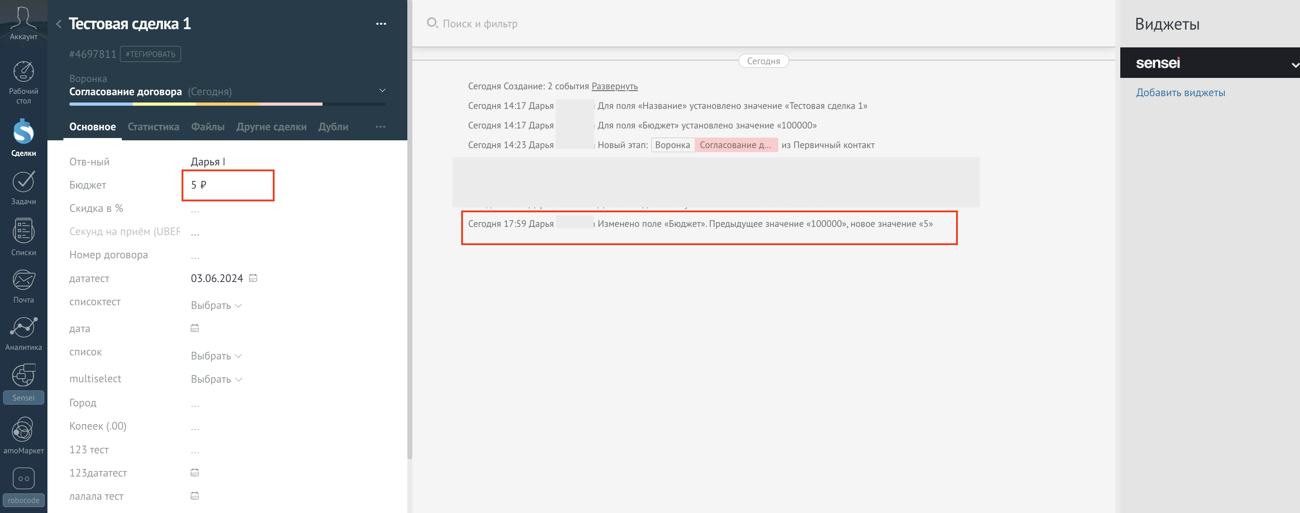The height and width of the screenshot is (513, 1300).
Task: Click the Добавить виджеты link
Action: (x=1180, y=92)
